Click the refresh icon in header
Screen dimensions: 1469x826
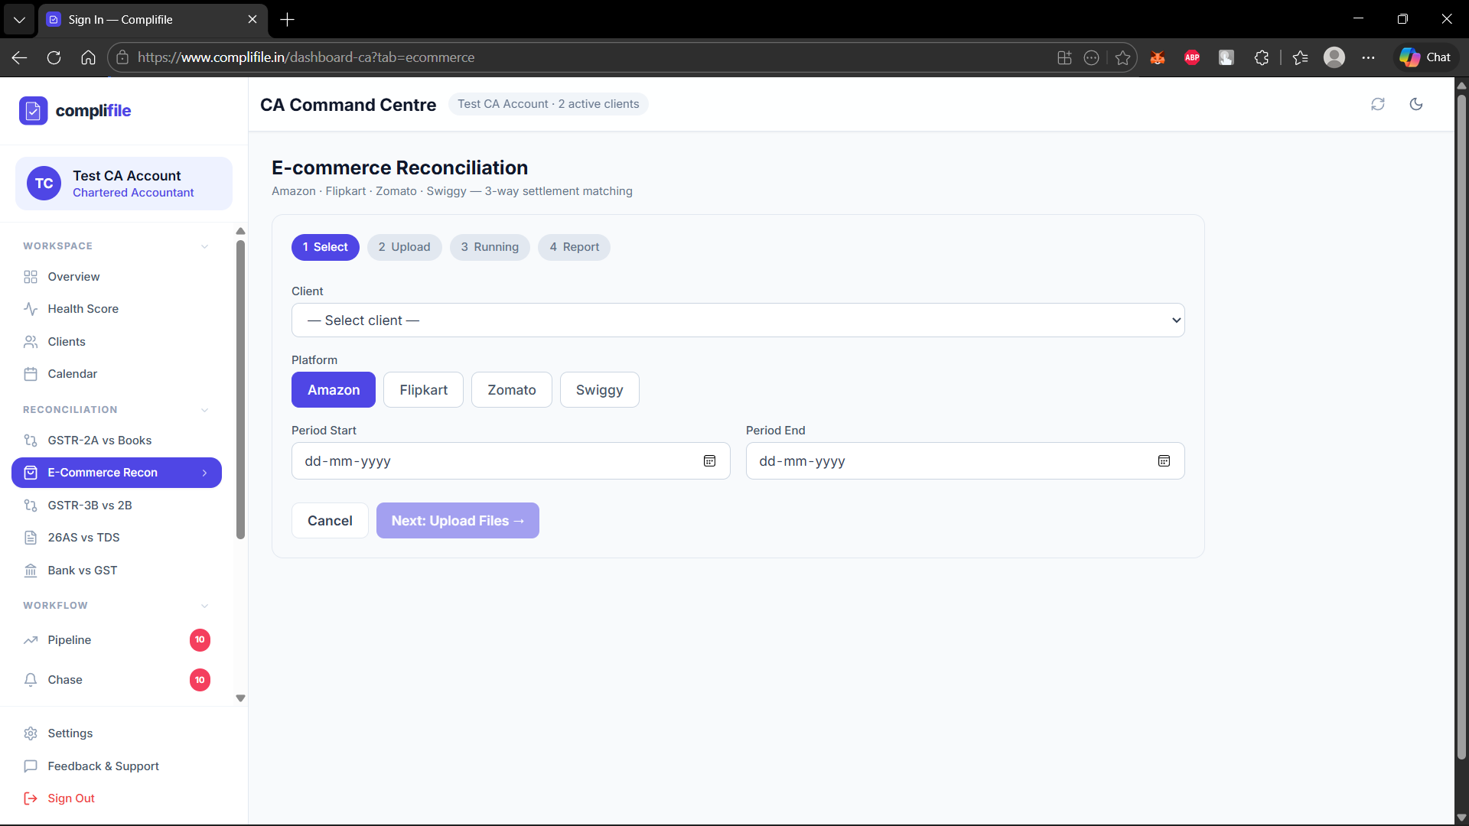[x=1378, y=104]
